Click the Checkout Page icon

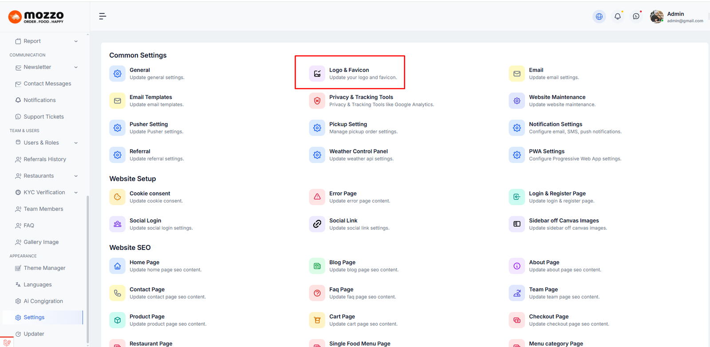pos(517,320)
